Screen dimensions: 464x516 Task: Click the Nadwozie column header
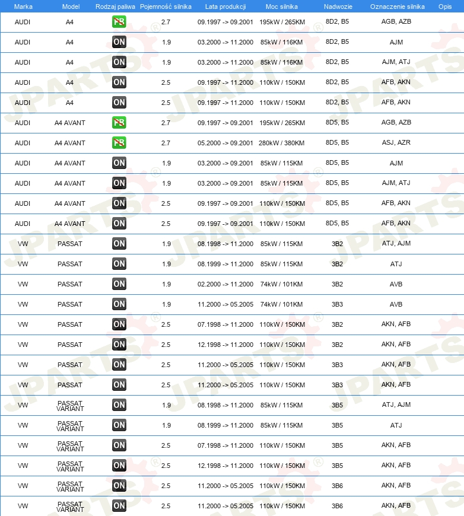338,7
